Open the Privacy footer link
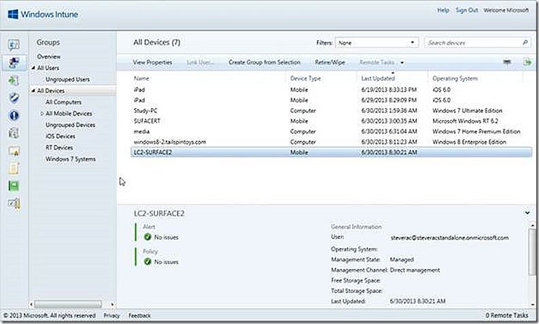 click(x=111, y=315)
